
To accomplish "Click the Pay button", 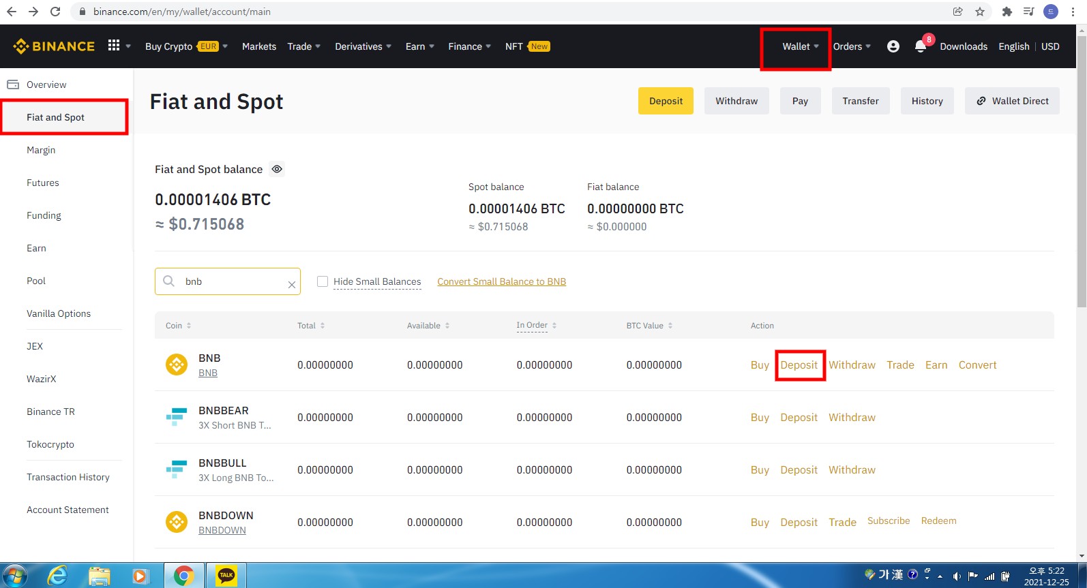I will click(800, 101).
